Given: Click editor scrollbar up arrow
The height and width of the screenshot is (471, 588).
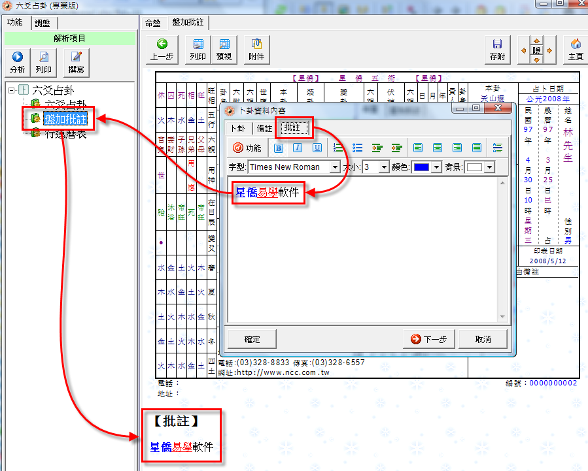Looking at the screenshot, I should pyautogui.click(x=502, y=183).
